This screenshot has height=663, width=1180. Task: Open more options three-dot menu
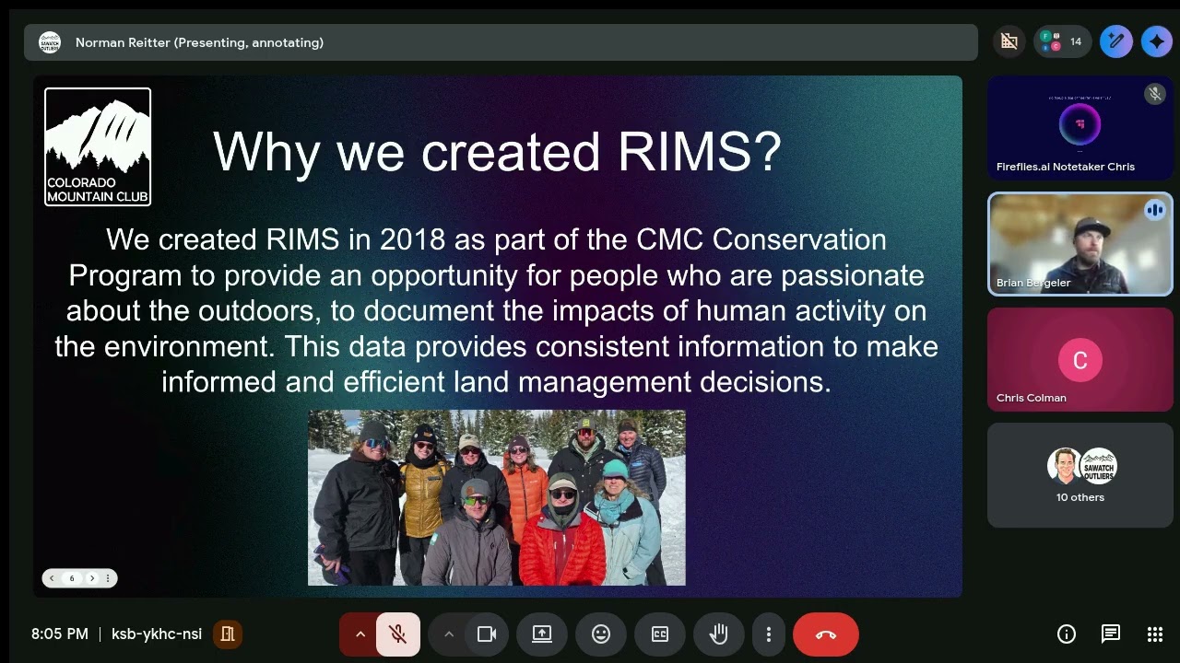tap(769, 634)
